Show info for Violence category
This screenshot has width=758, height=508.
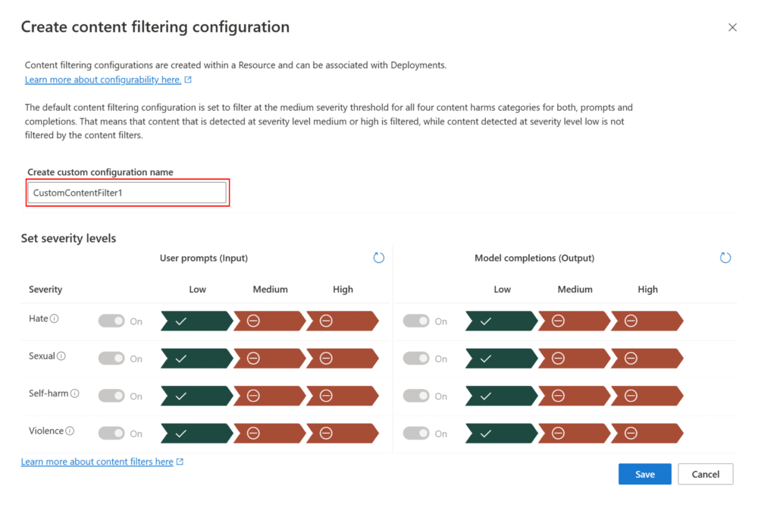point(70,431)
